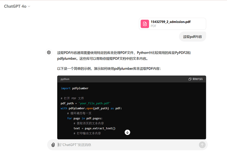This screenshot has height=151, width=227.
Task: Click the 读取pdf内容 user message bubble
Action: pos(192,37)
